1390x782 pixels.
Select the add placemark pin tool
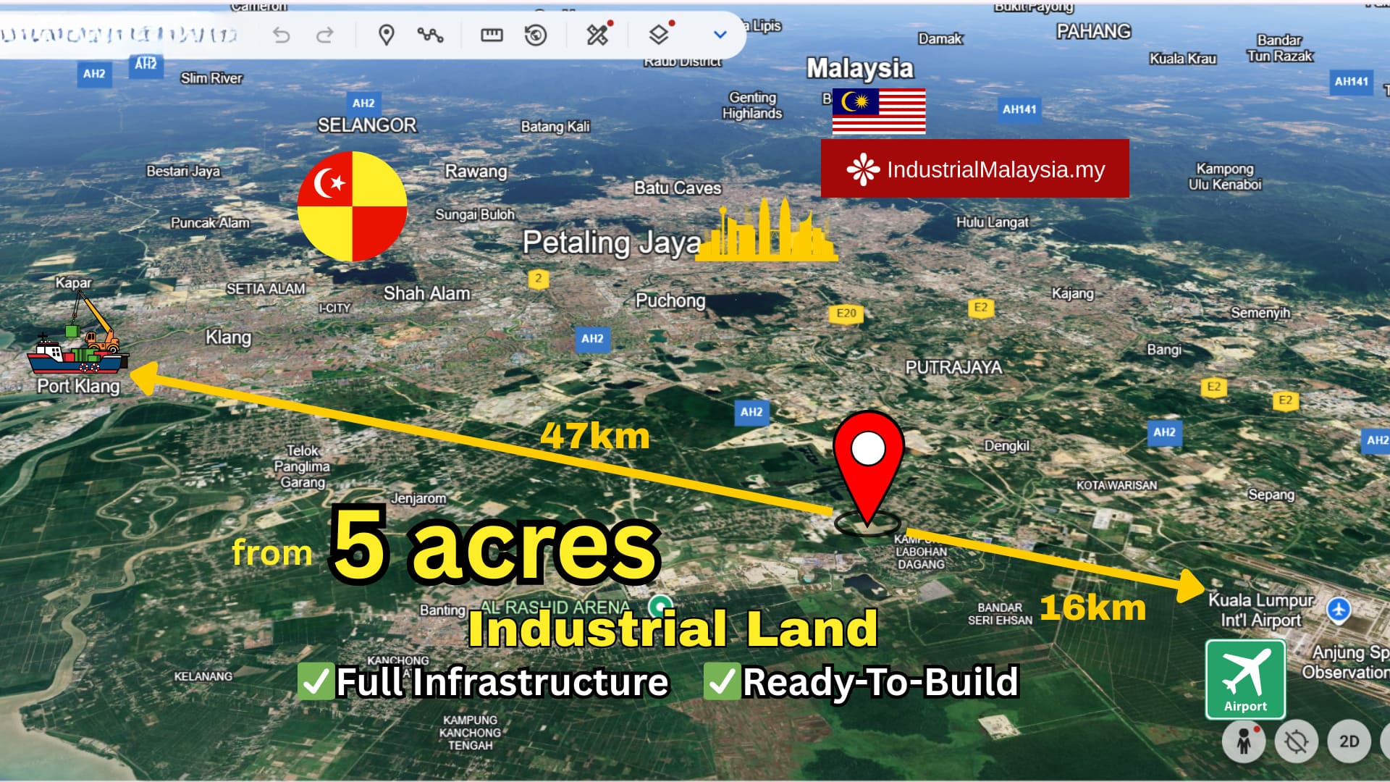387,34
